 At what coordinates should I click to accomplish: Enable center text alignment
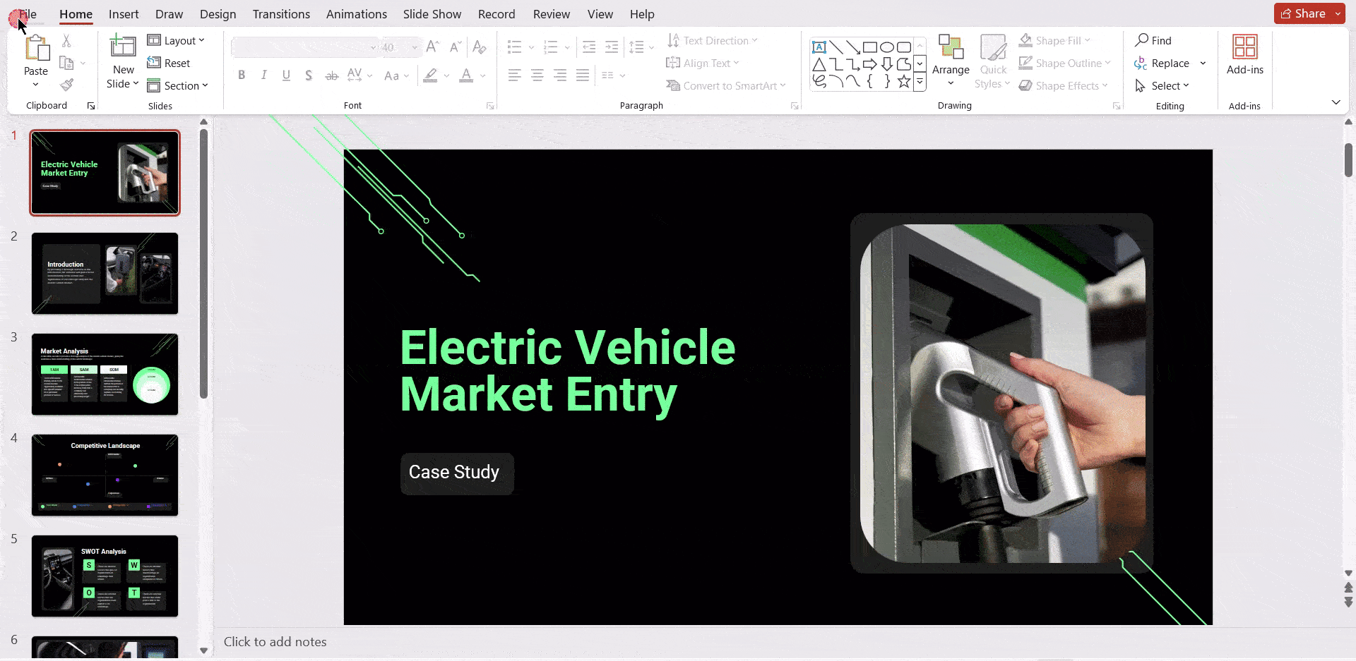tap(537, 75)
